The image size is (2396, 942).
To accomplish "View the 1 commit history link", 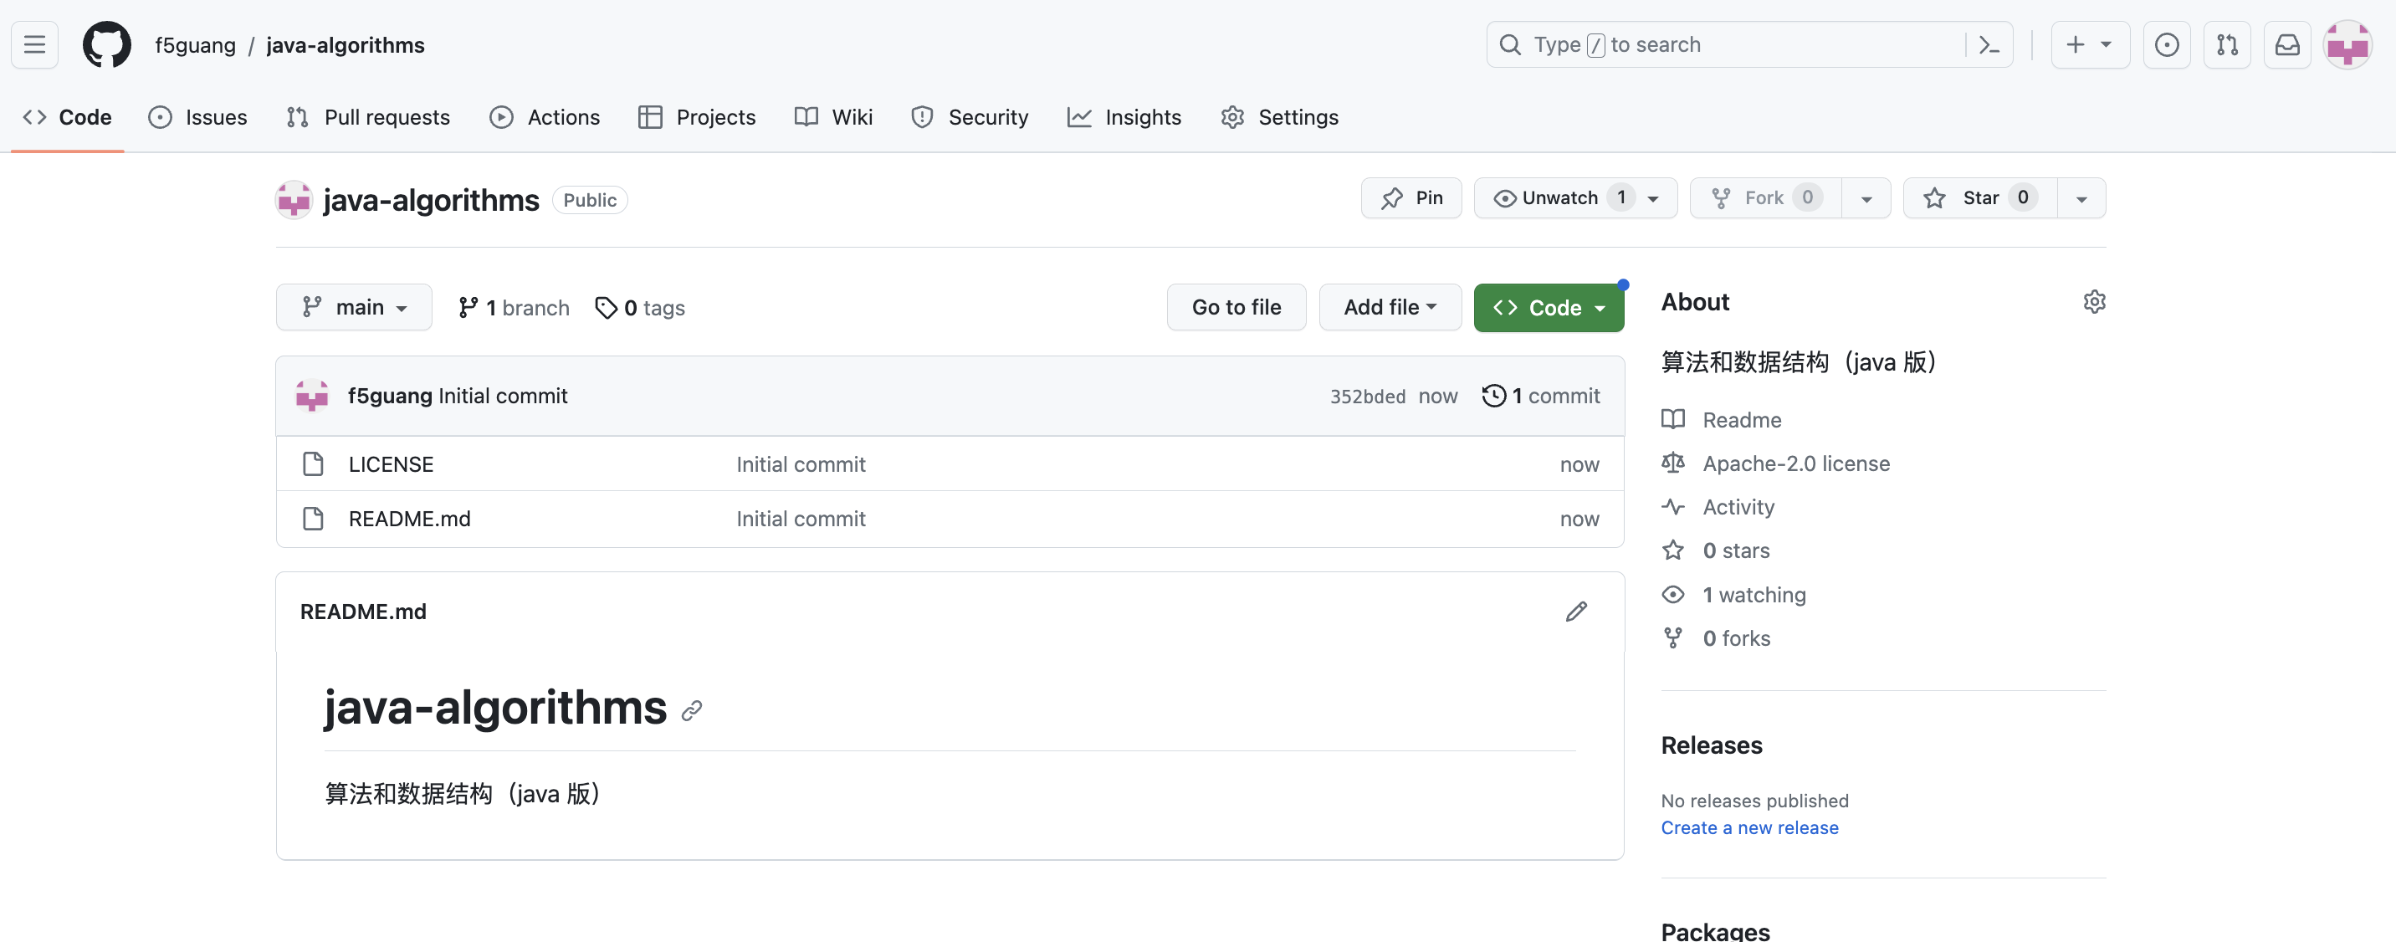I will click(x=1541, y=397).
